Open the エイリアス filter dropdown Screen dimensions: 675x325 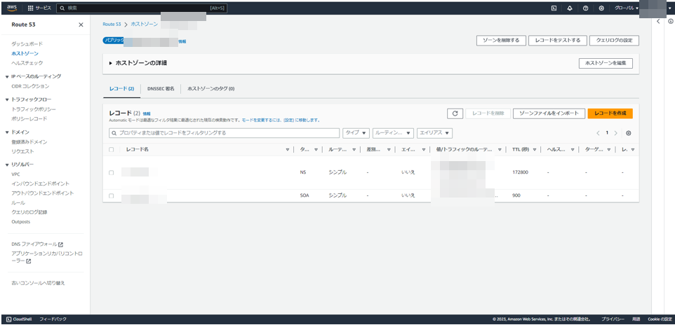tap(435, 133)
